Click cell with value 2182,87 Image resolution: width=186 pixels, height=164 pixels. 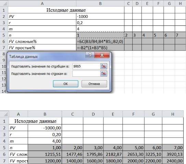tap(113, 154)
